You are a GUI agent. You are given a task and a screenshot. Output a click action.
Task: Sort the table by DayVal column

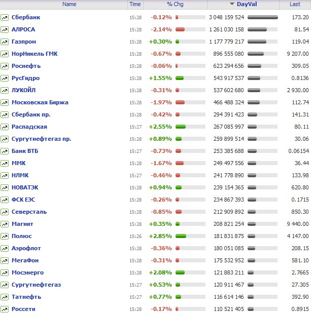point(247,4)
